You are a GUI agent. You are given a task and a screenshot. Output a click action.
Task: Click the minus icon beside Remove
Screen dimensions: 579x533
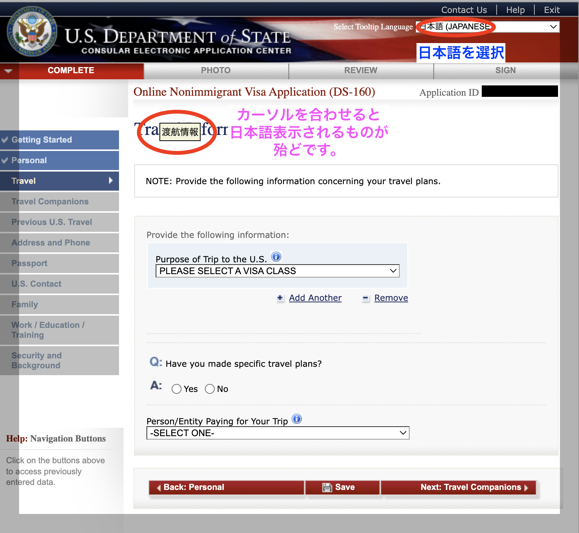tap(366, 298)
